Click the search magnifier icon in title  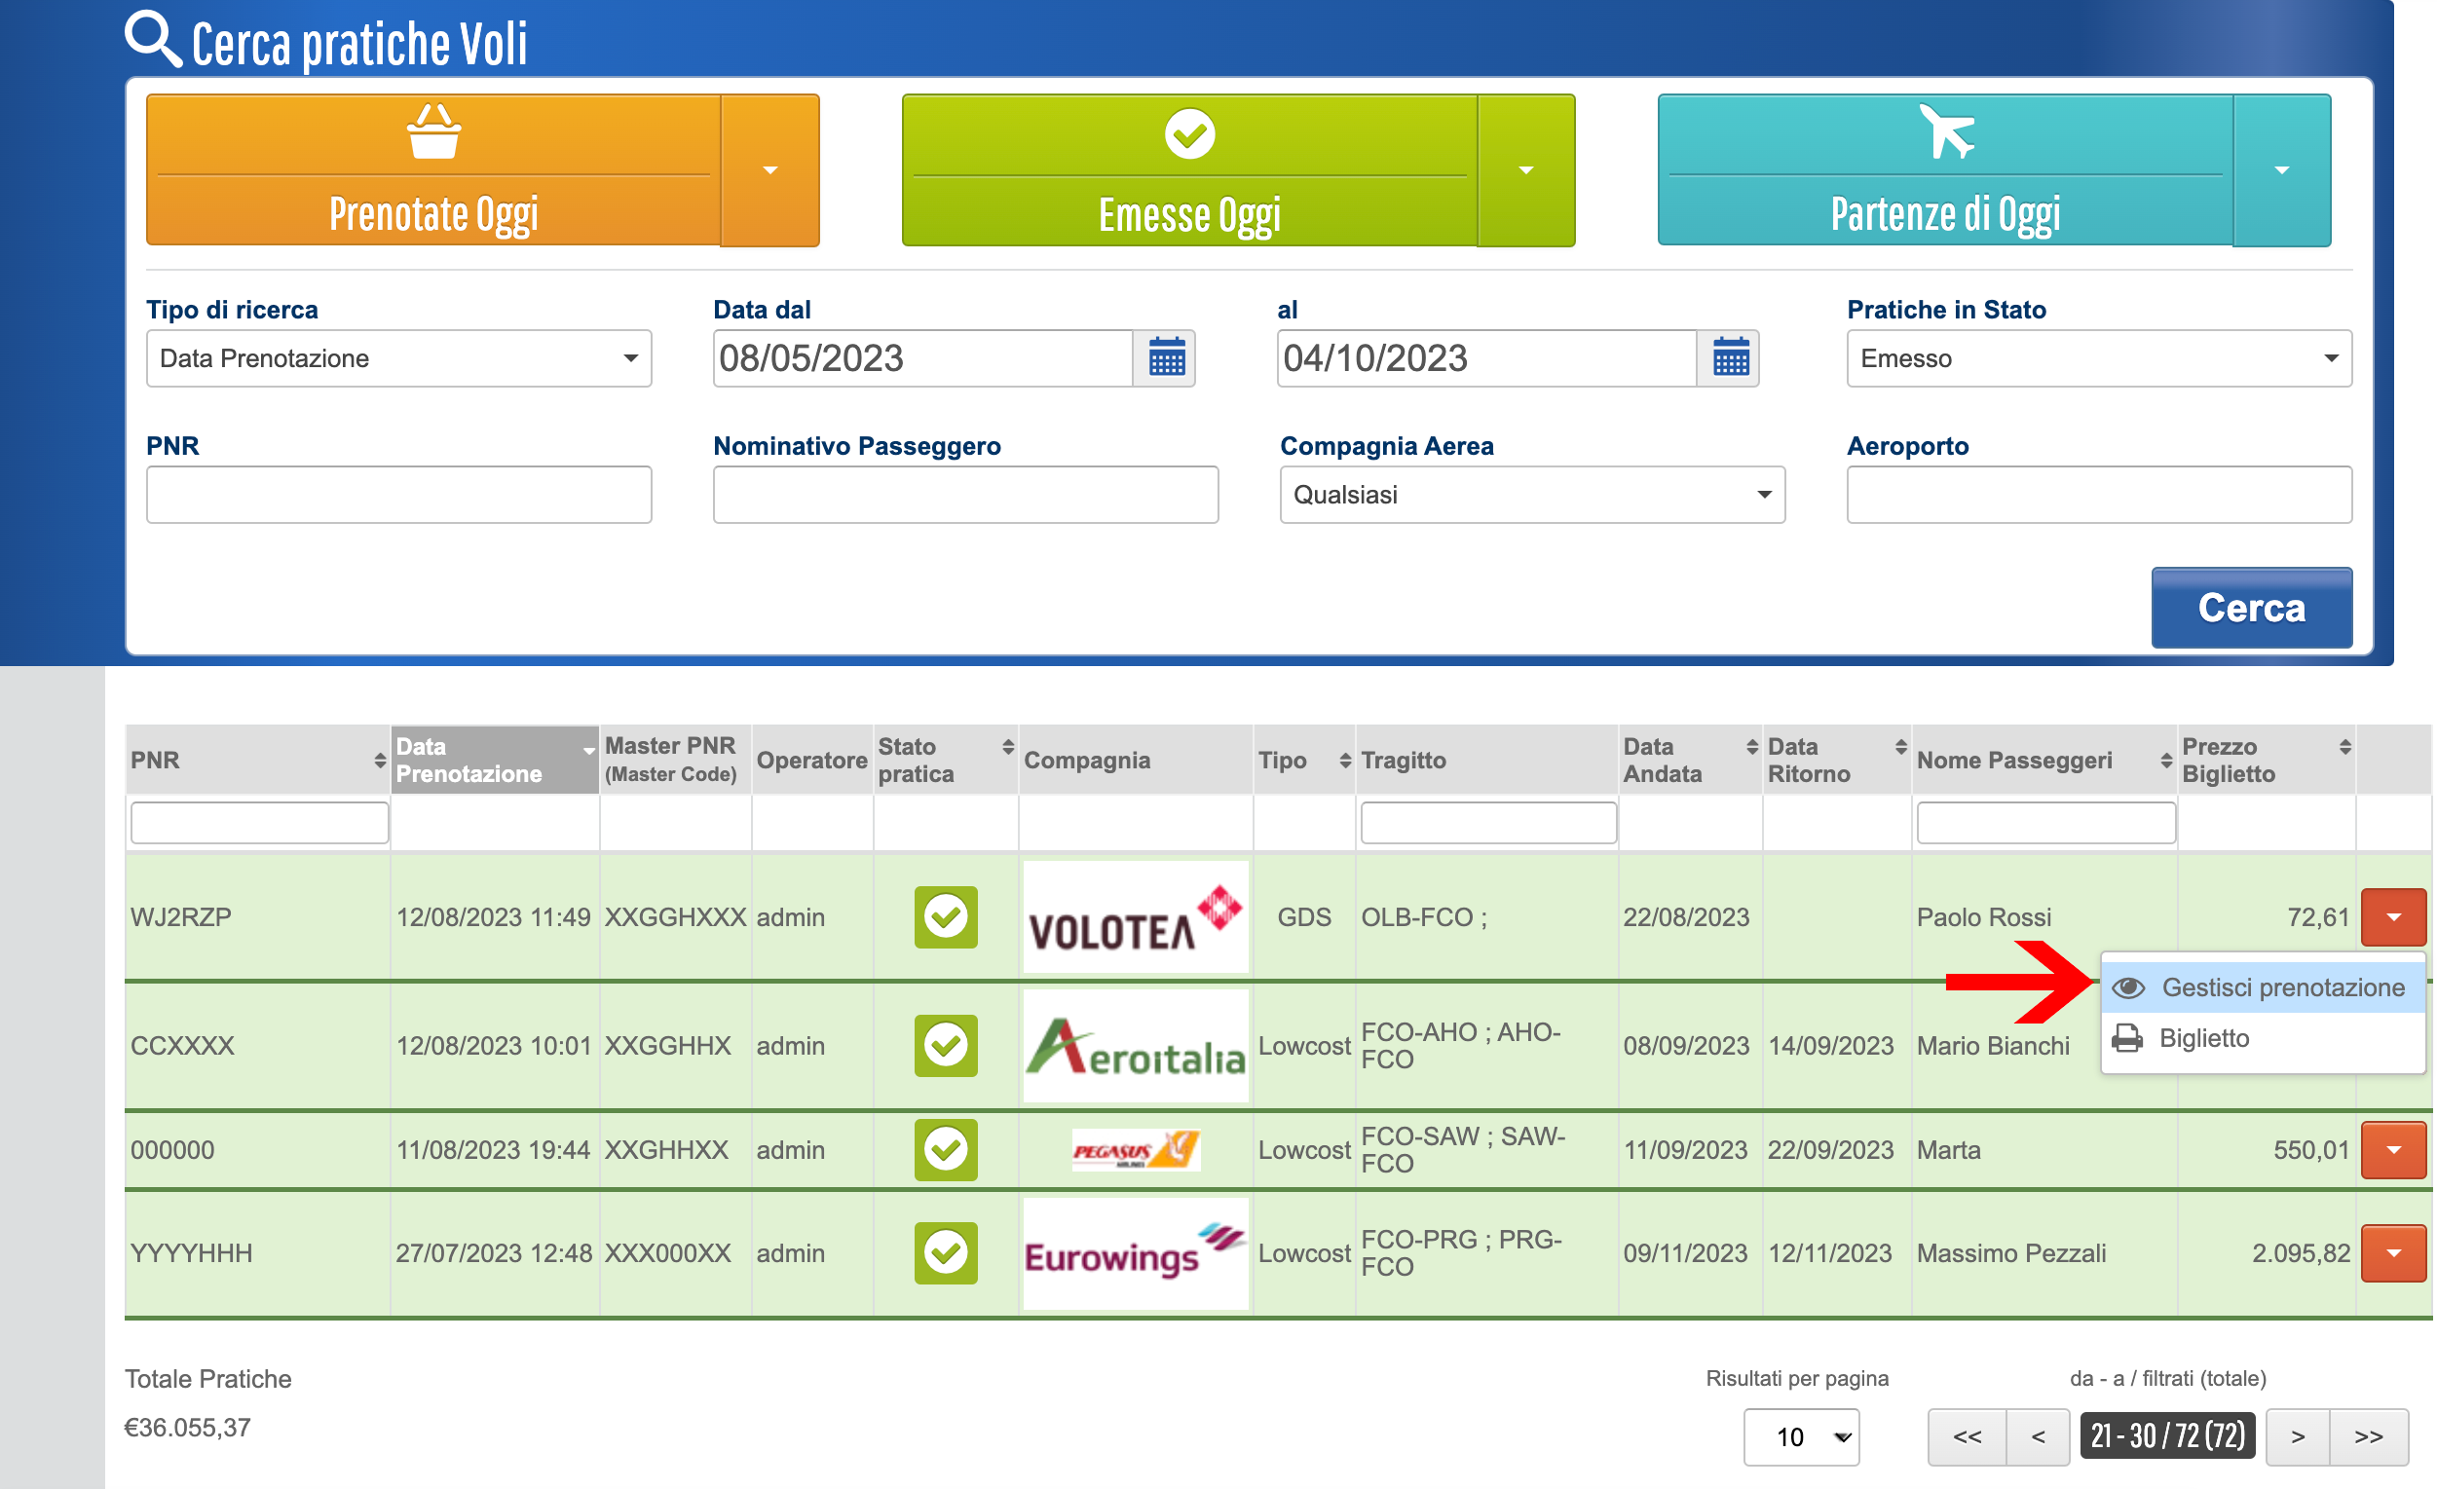152,40
